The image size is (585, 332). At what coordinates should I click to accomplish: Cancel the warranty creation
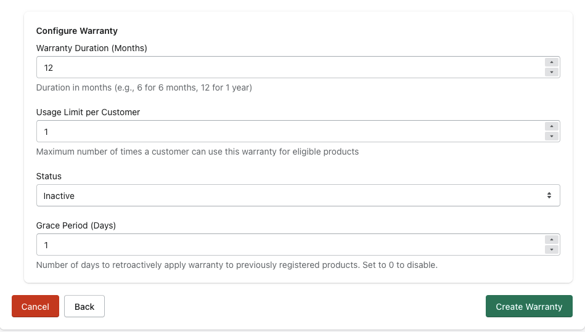[35, 306]
